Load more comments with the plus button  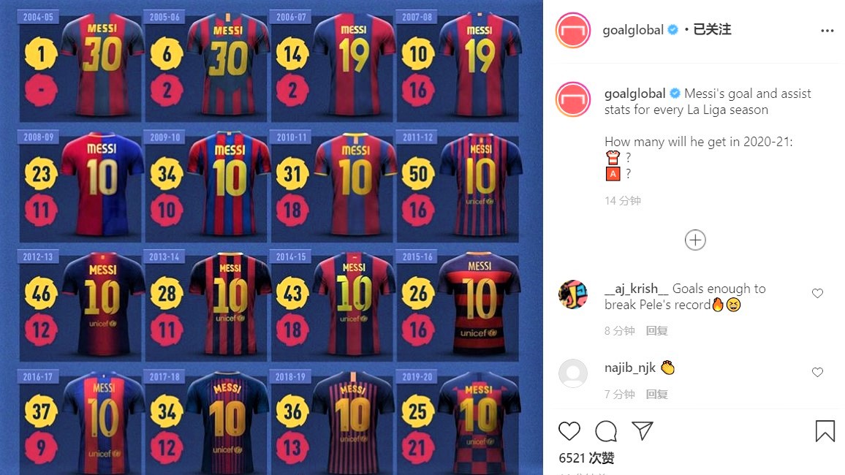click(695, 240)
